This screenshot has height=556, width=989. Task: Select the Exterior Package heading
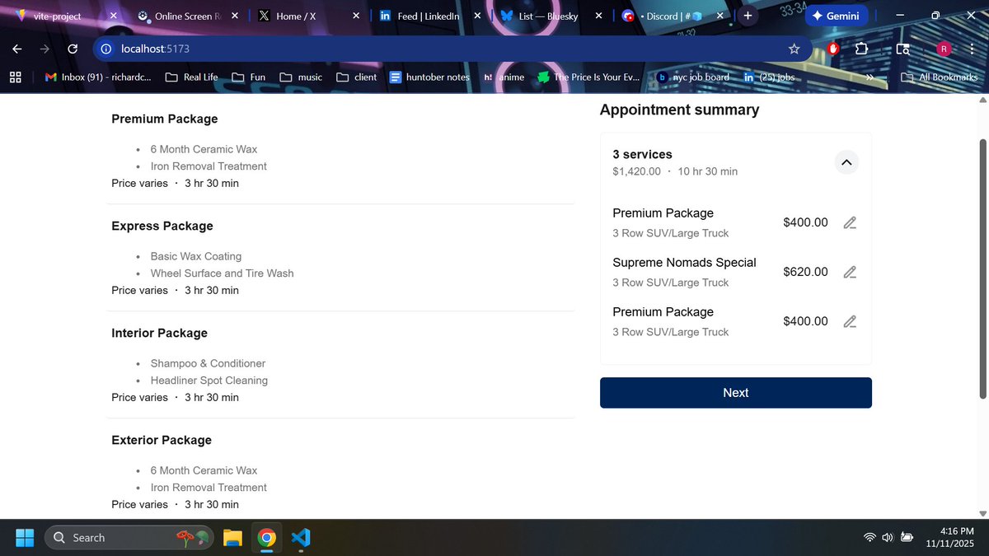click(162, 440)
